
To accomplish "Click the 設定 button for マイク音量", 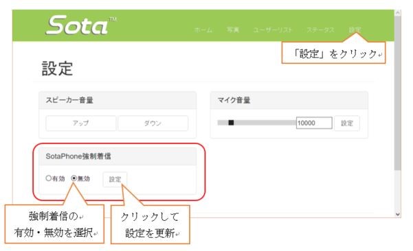I will point(347,123).
